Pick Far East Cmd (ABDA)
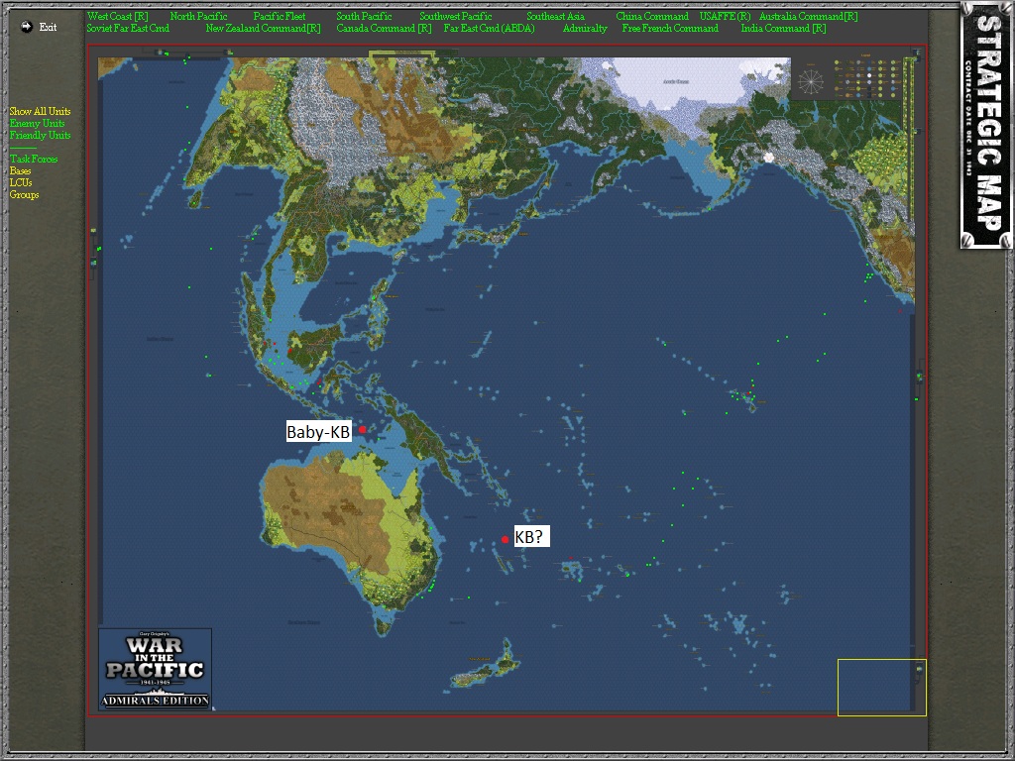Screen dimensions: 1015x761 tap(490, 29)
